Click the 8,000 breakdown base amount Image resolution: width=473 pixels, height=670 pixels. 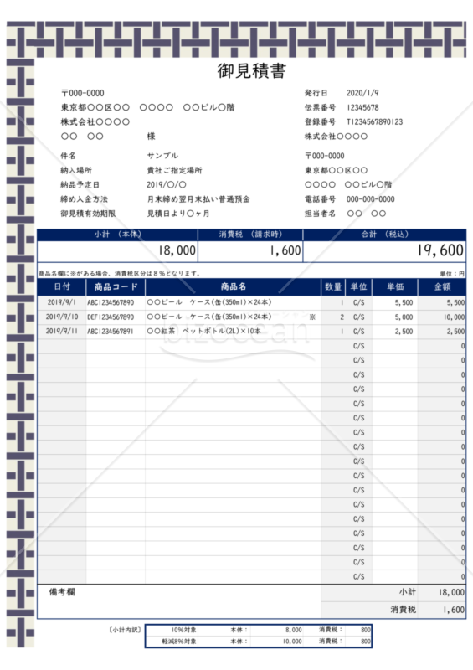294,630
